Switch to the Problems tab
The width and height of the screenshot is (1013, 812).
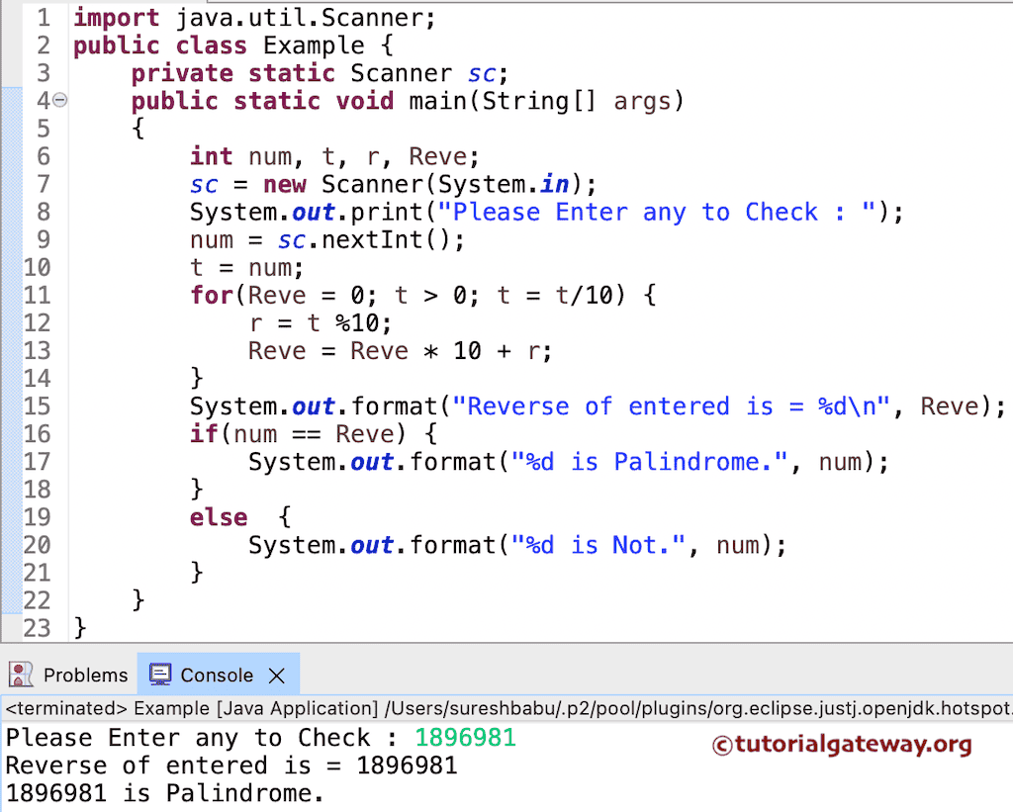click(x=84, y=675)
